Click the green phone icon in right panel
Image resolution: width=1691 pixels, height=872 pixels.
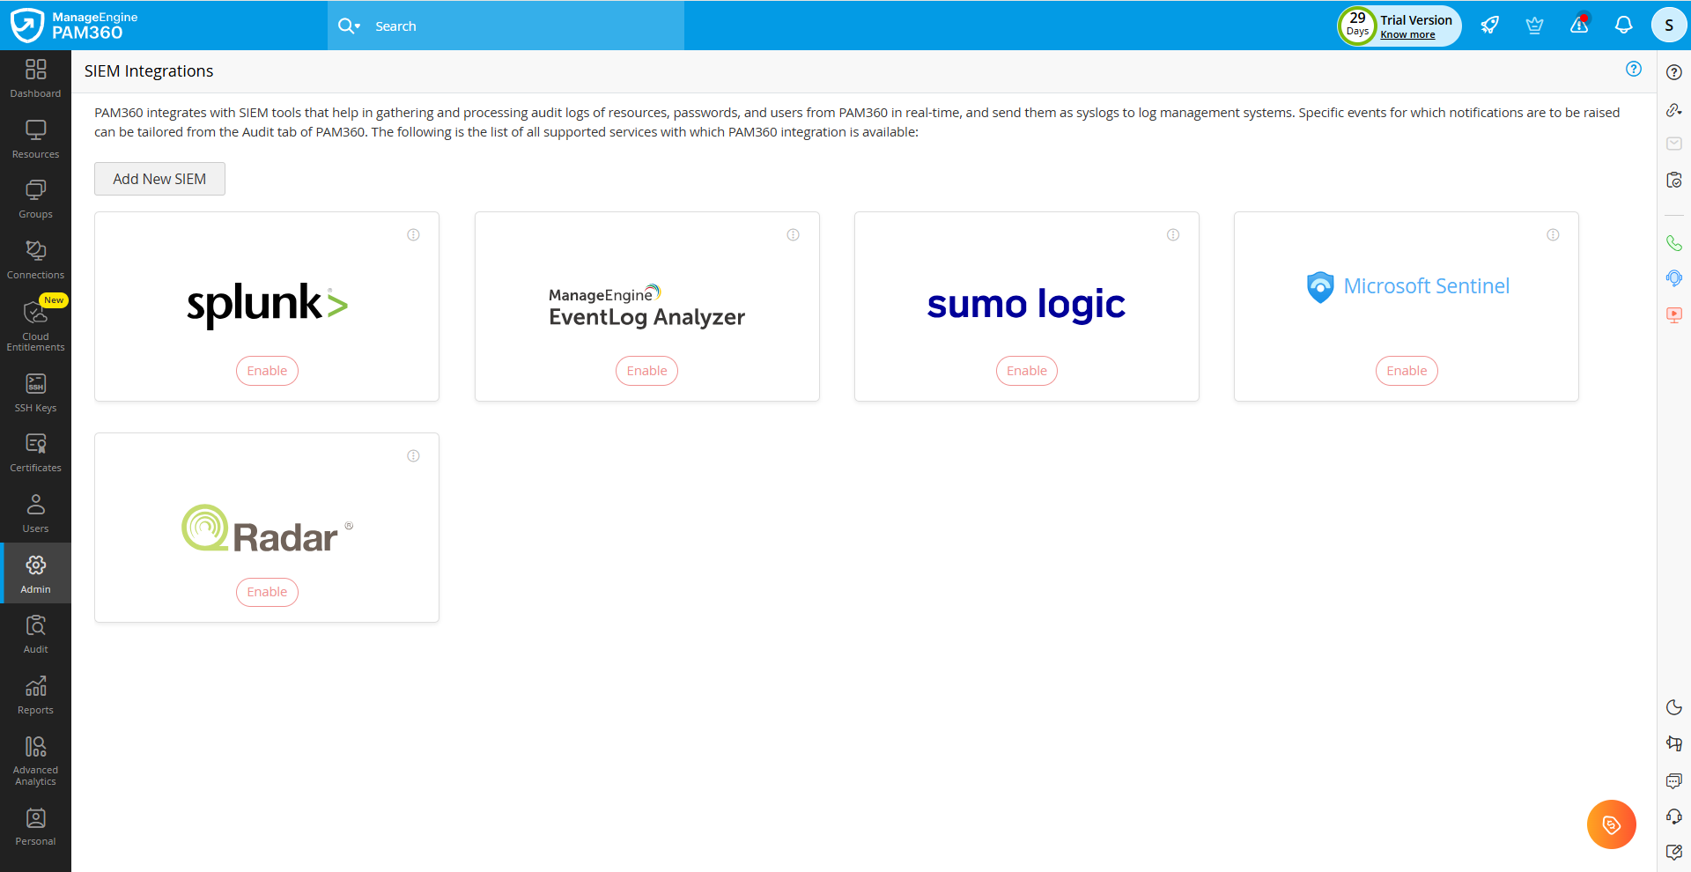tap(1674, 242)
